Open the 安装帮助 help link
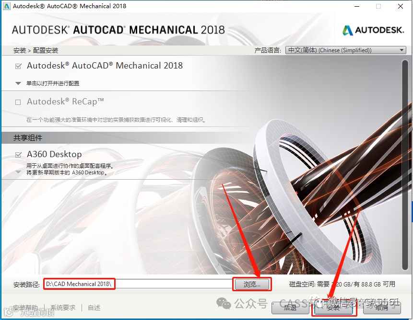This screenshot has width=413, height=320. 25,308
